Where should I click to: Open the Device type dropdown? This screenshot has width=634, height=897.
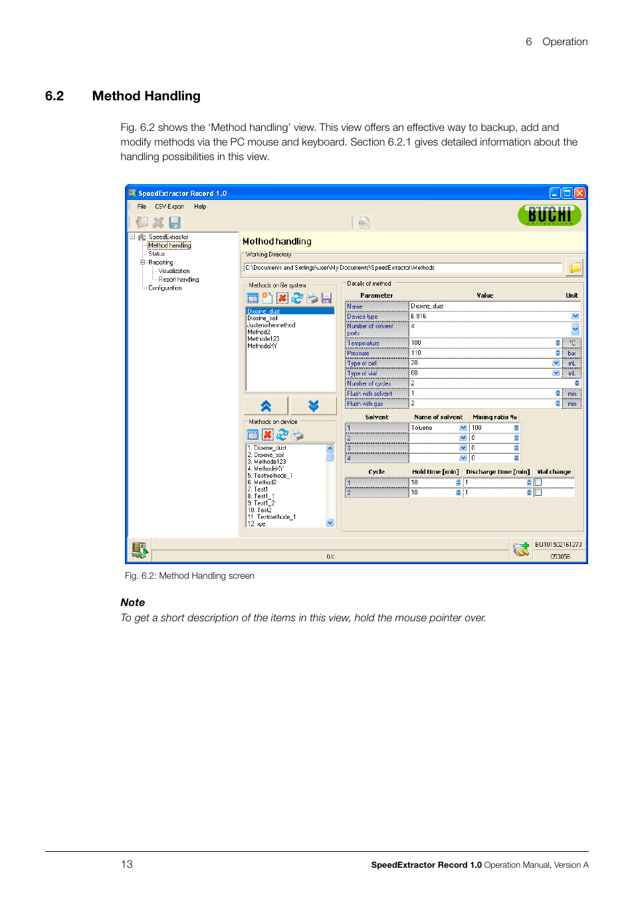click(576, 316)
